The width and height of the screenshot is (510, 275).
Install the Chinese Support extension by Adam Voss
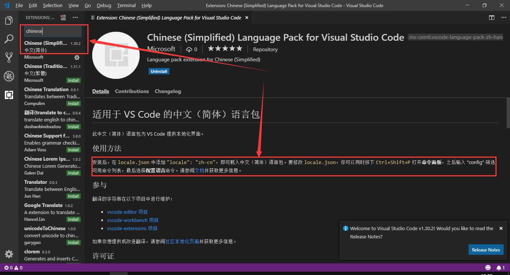[x=73, y=150]
